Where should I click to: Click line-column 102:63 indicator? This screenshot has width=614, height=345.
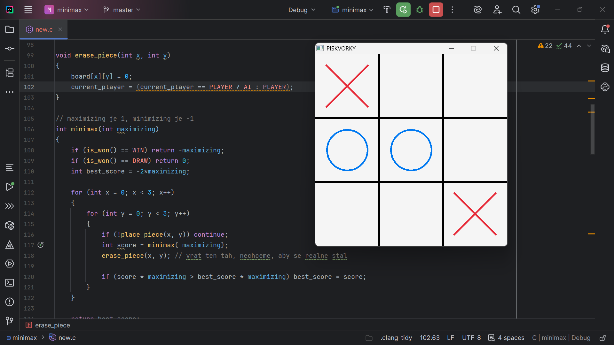click(x=429, y=338)
